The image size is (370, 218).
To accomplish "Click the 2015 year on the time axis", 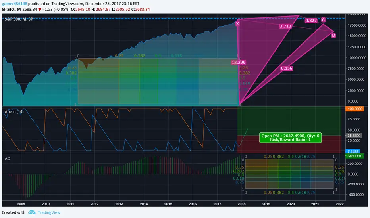I will 168,204.
